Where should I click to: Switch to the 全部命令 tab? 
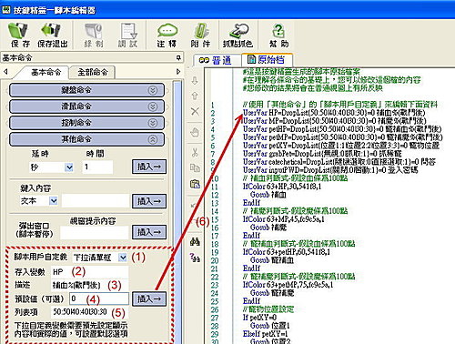(93, 72)
